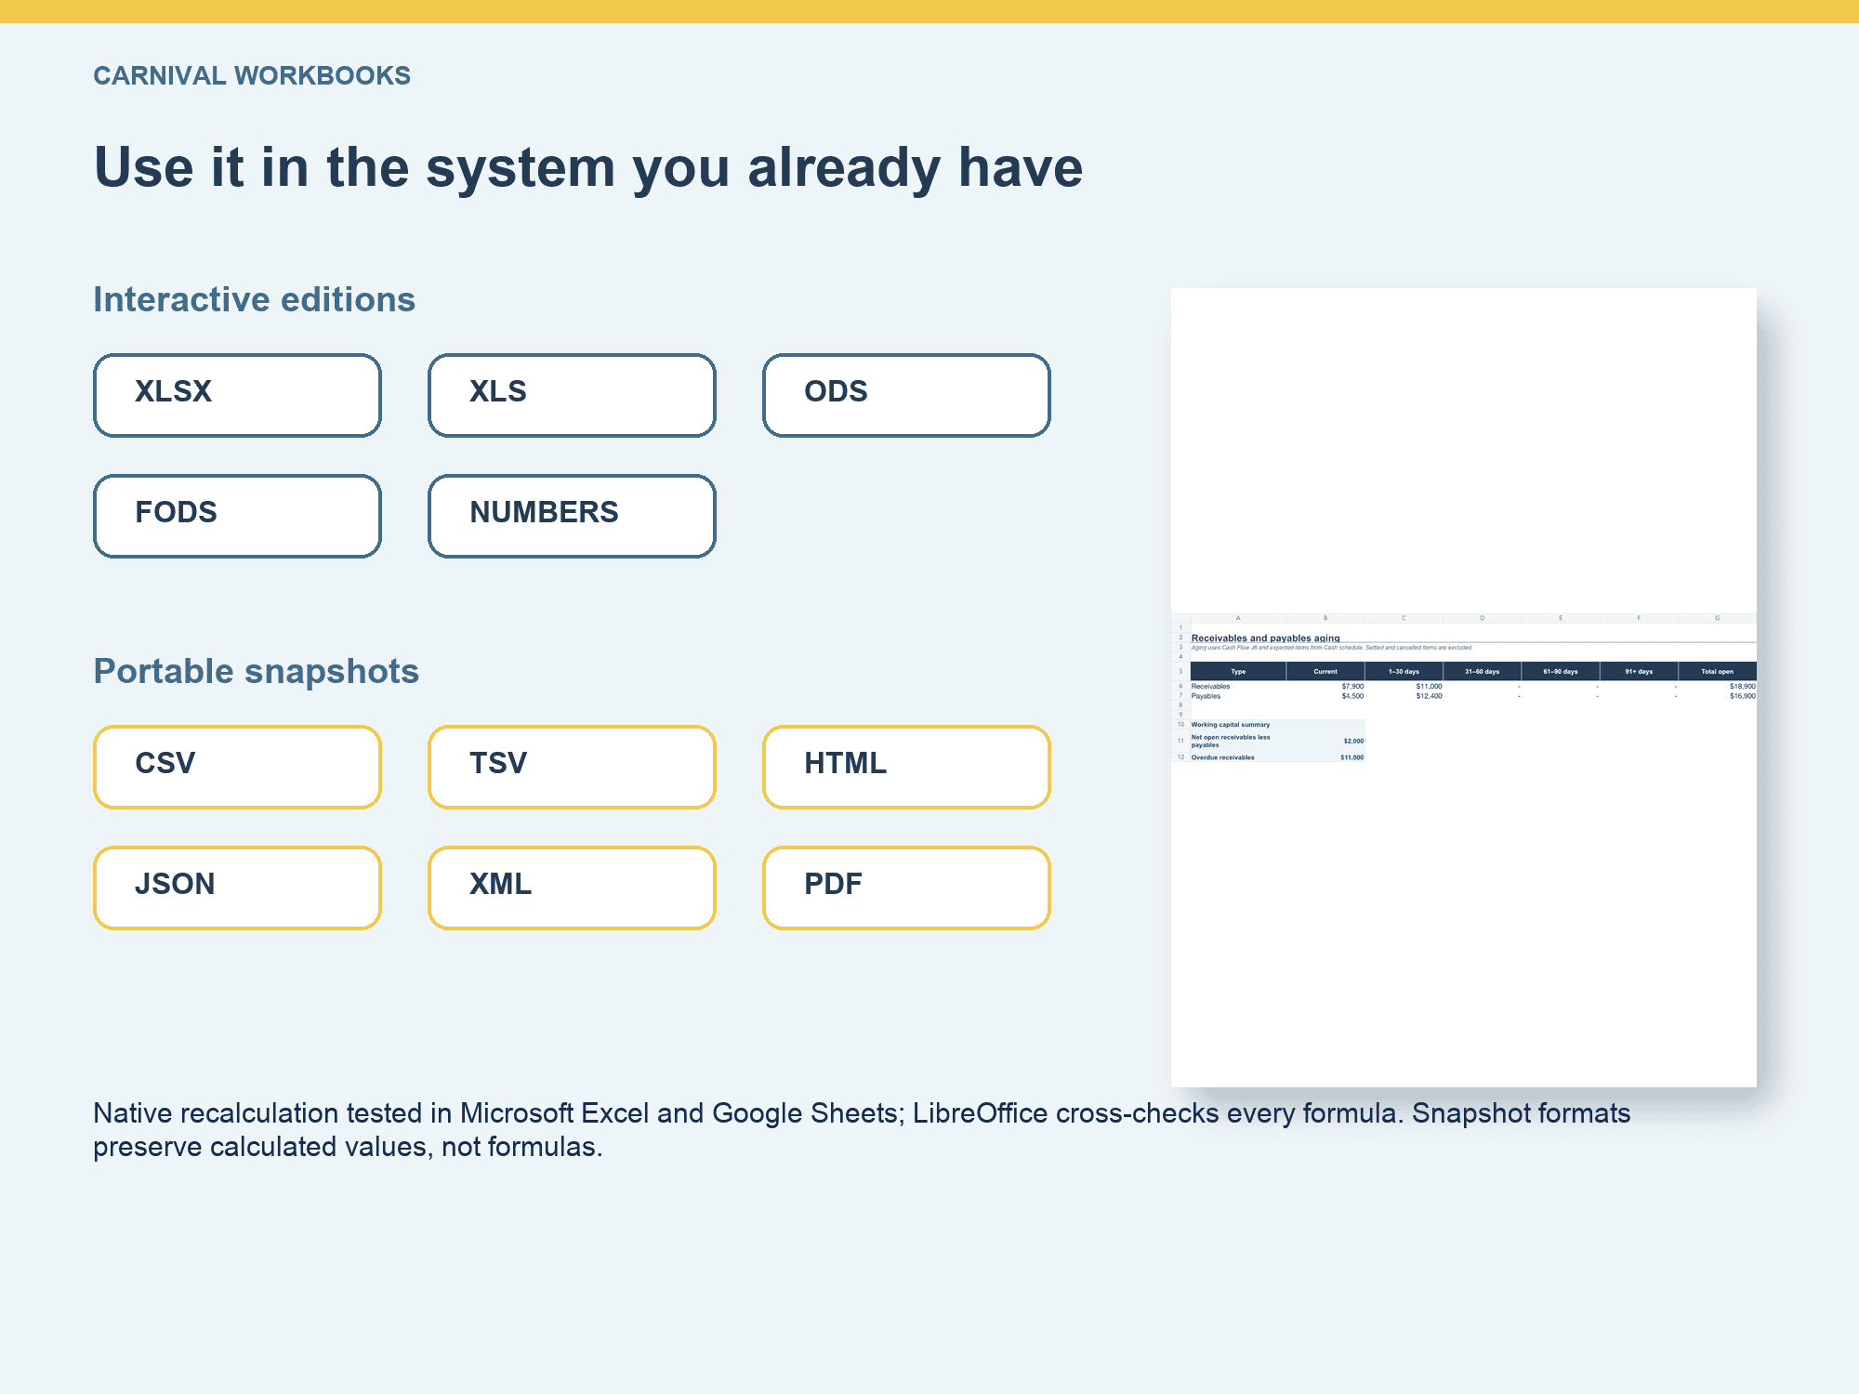Select the JSON snapshot option
The width and height of the screenshot is (1859, 1394).
point(237,888)
